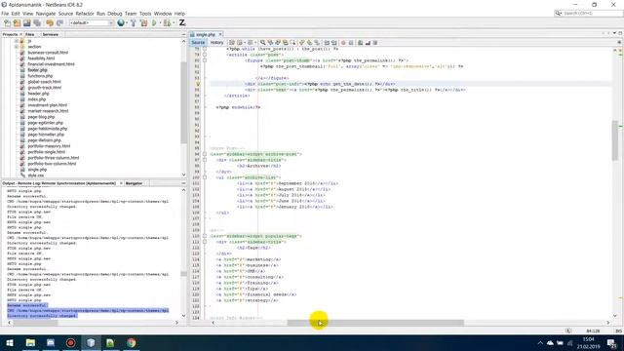Open Windows Start menu
Screen dimensions: 624x351
click(10, 342)
